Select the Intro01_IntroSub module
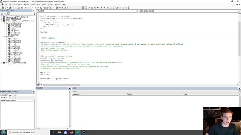 15,41
